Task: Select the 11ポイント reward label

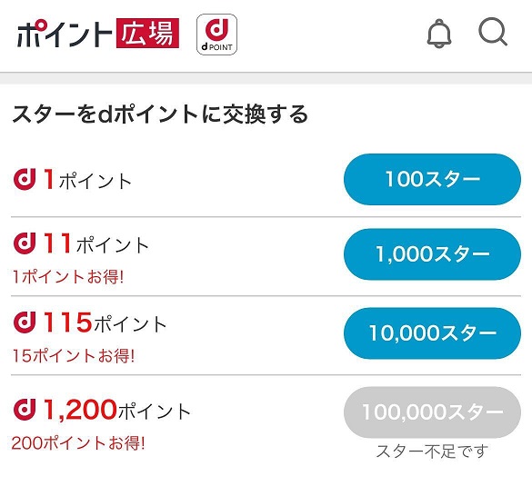Action: [x=96, y=243]
